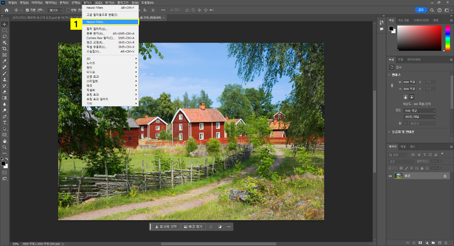Toggle the width-height link chain icon
The image size is (454, 246).
pos(392,85)
